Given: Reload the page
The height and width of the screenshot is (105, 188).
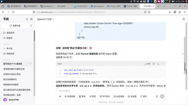Looking at the screenshot, I should [x=13, y=12].
